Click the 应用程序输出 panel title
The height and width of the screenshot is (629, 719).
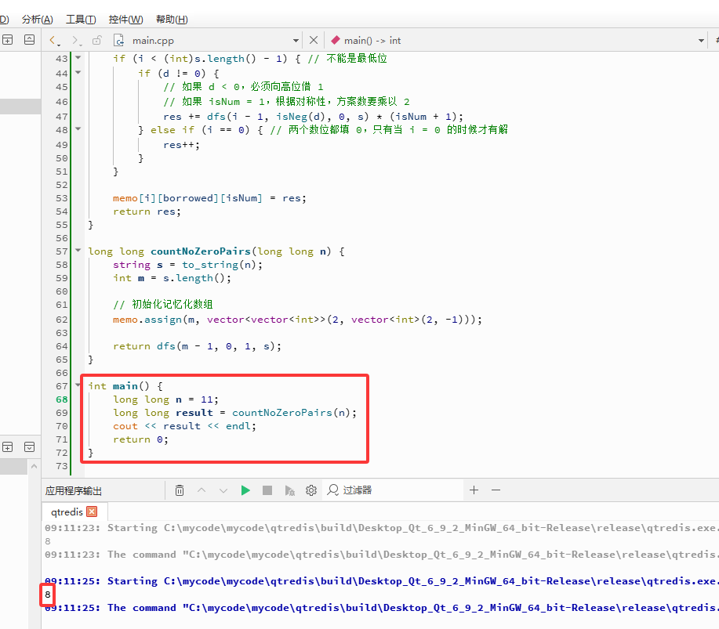pyautogui.click(x=74, y=490)
